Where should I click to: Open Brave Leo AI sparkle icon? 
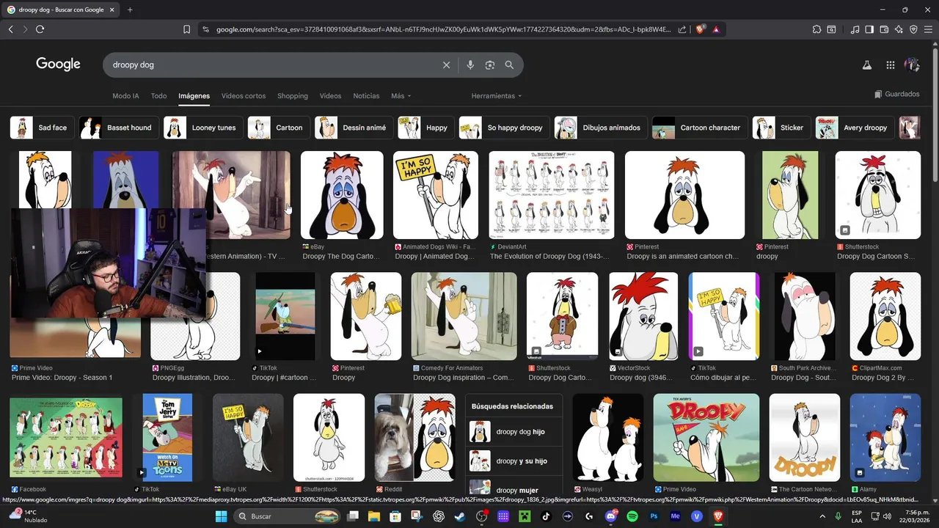point(899,29)
